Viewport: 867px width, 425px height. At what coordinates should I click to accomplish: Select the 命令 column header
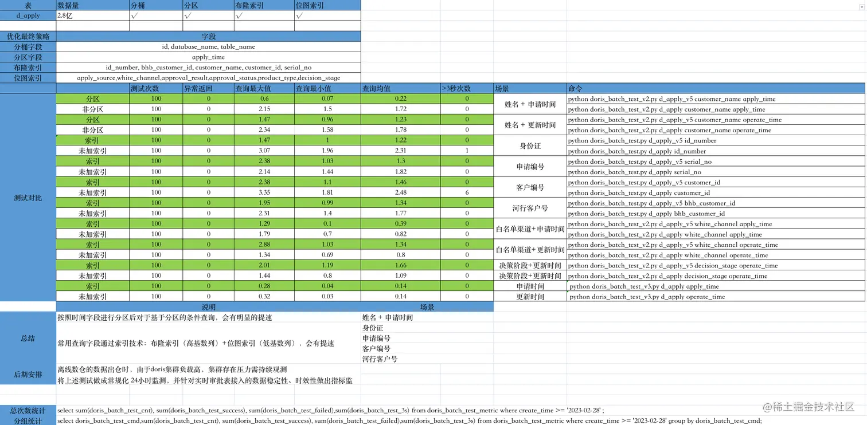[x=716, y=88]
